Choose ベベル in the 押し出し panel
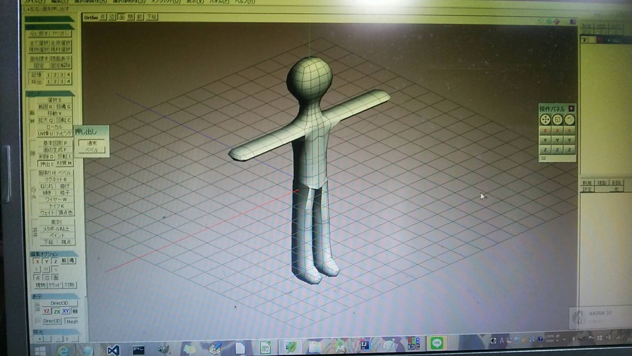The height and width of the screenshot is (356, 632). pyautogui.click(x=92, y=150)
